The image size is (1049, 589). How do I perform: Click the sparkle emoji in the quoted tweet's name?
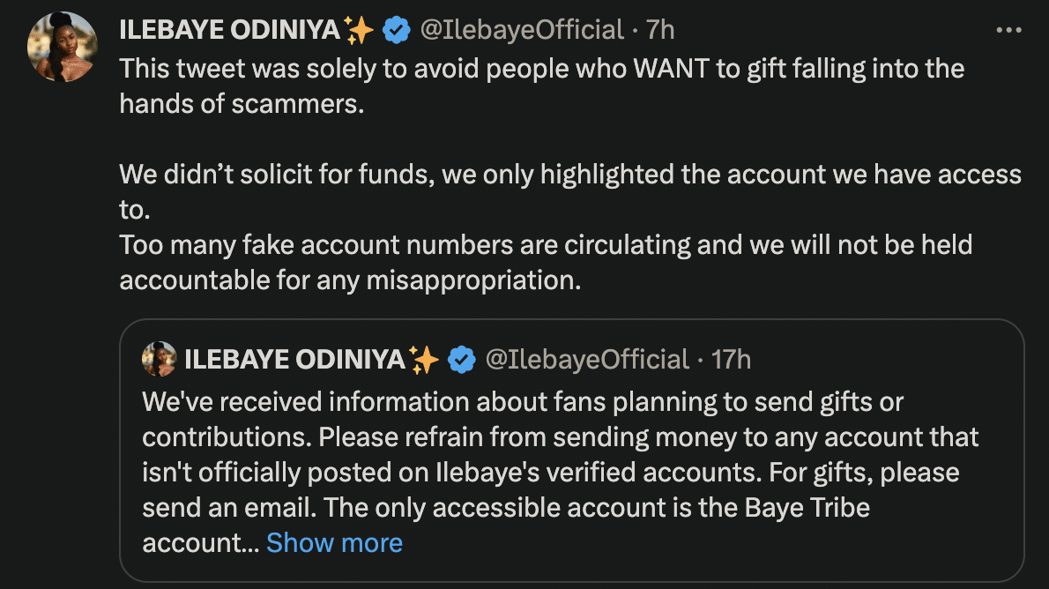tap(427, 359)
